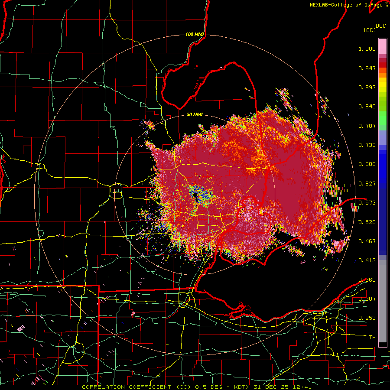This screenshot has width=390, height=390.
Task: Click the CORRELATION COEFFICIENT (CC) caption text
Action: (x=136, y=387)
